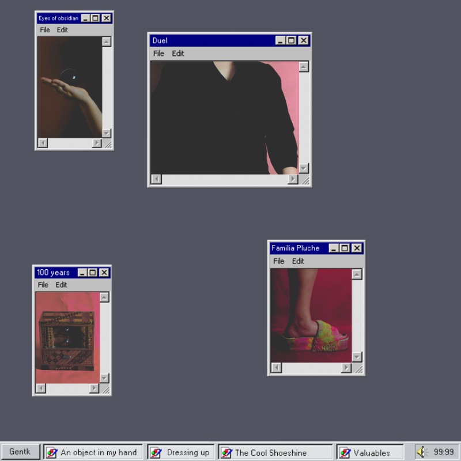Open Edit menu in Familia Pluche window
This screenshot has width=461, height=461.
pyautogui.click(x=298, y=261)
